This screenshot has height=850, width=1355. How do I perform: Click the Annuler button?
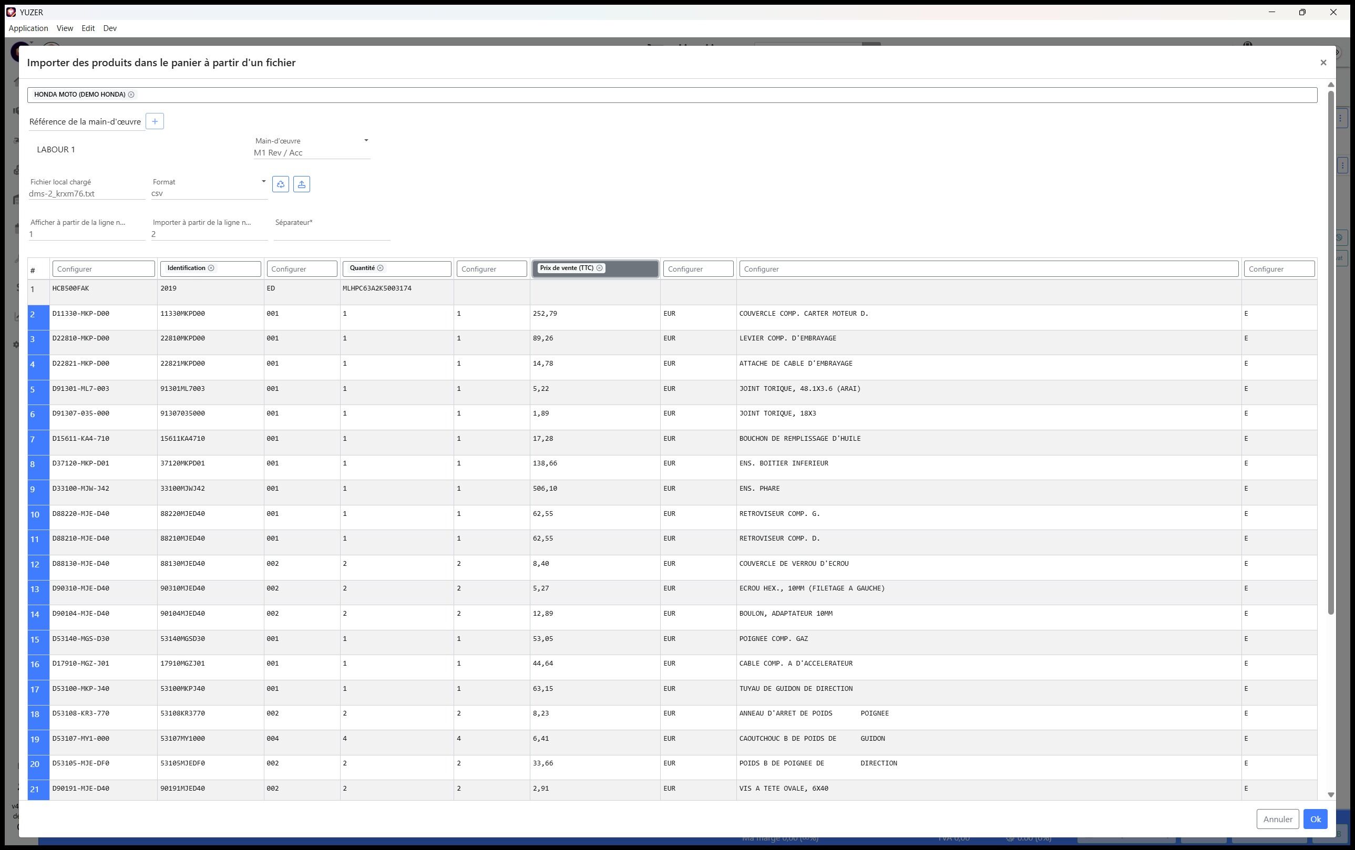click(1277, 819)
